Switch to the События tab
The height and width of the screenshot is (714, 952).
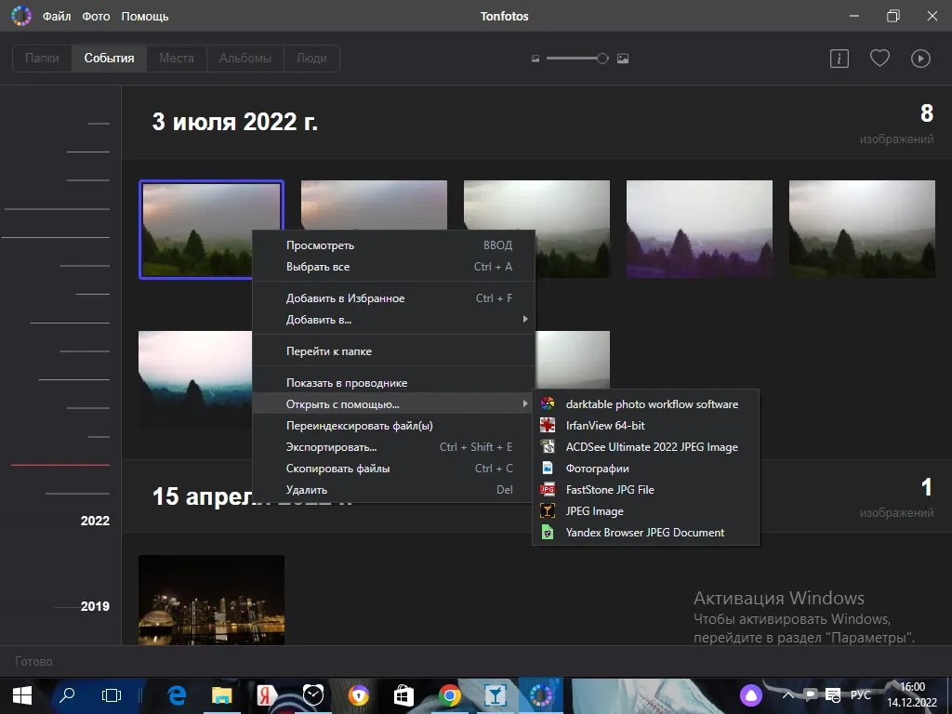[110, 59]
